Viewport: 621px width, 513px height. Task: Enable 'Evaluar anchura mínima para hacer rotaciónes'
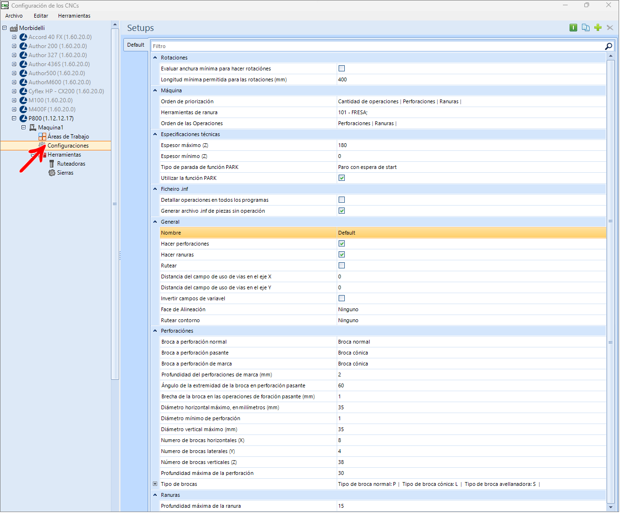coord(341,69)
